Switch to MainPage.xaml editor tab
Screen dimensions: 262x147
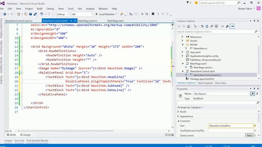(x=115, y=21)
